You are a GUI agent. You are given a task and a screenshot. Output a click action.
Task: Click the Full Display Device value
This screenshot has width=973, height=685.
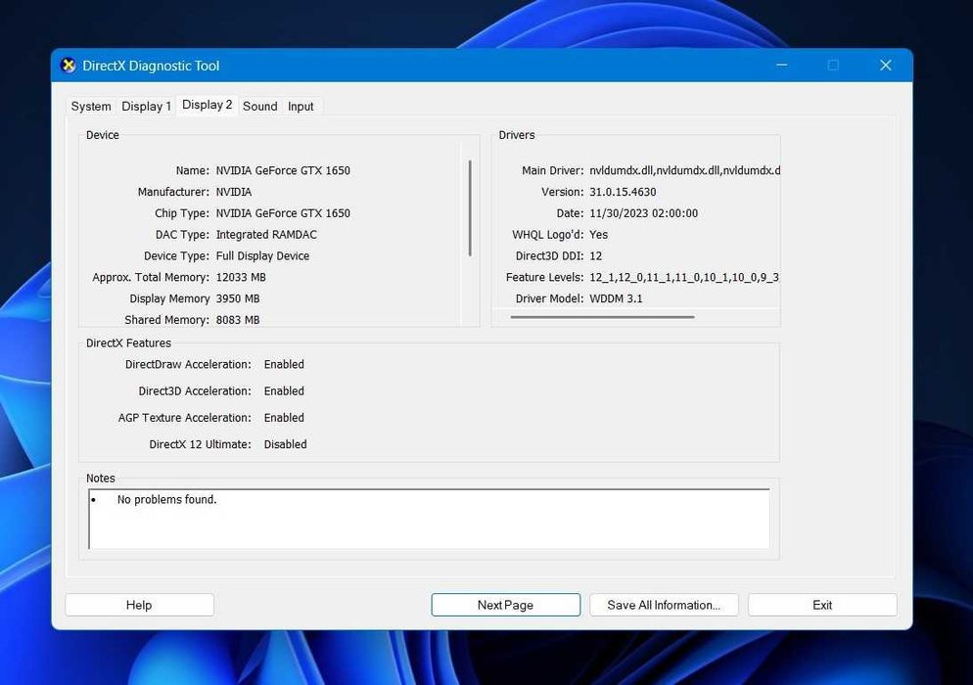pyautogui.click(x=262, y=255)
